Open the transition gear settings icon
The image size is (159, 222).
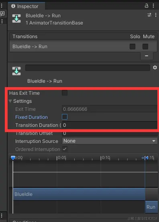coord(155,67)
